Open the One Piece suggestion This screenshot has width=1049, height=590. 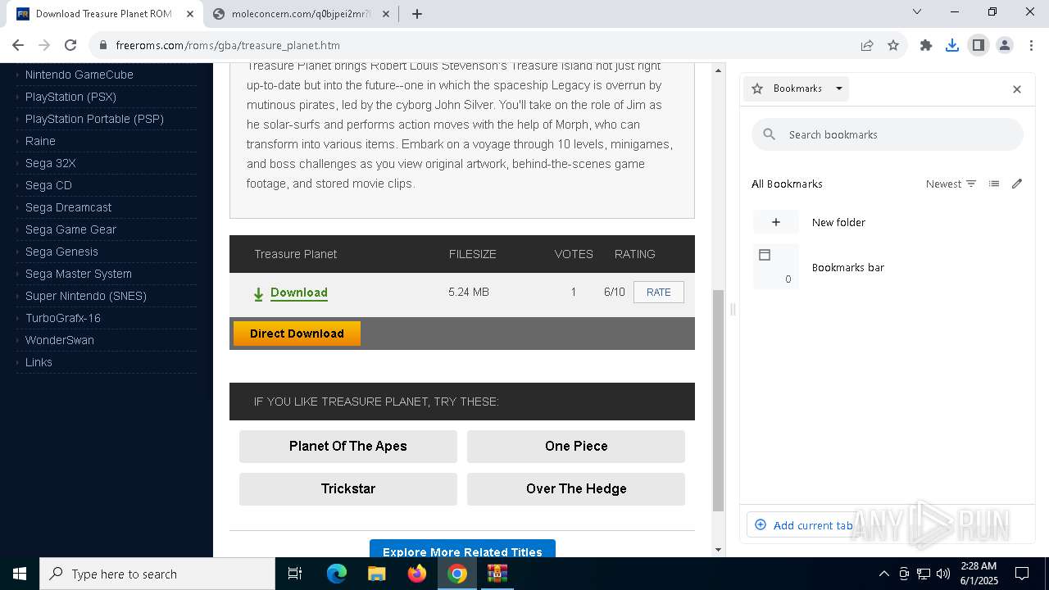(x=576, y=447)
